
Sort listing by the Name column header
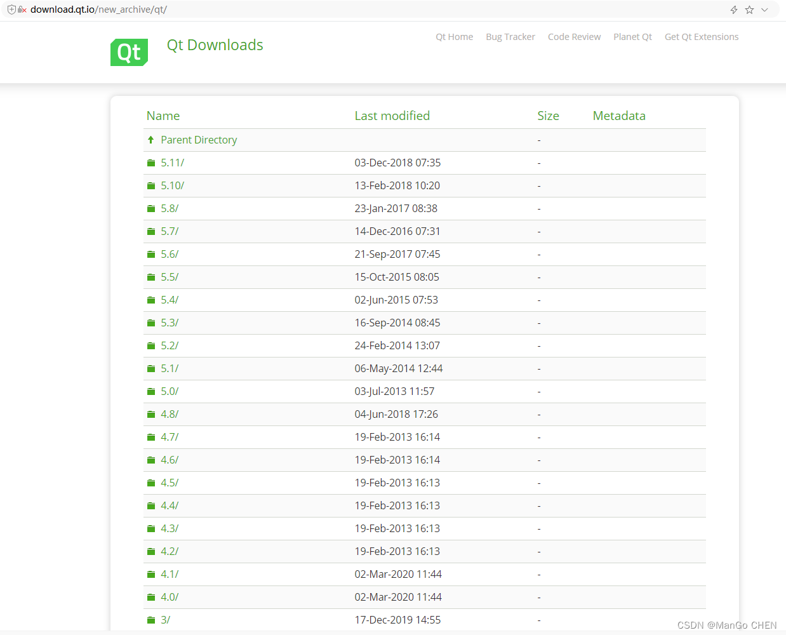click(x=163, y=116)
